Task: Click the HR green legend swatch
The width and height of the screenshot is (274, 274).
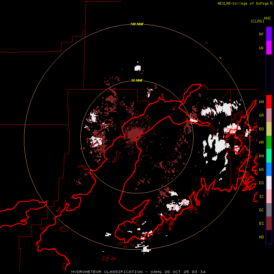Action: (x=269, y=142)
